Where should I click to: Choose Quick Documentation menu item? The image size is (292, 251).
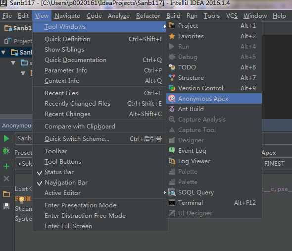[x=99, y=60]
